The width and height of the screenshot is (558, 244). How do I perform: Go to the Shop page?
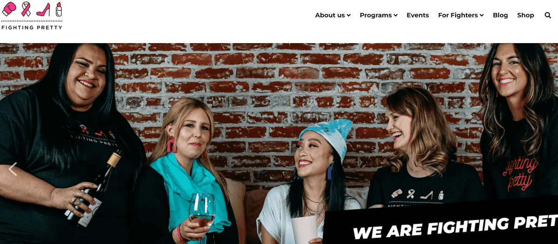tap(525, 15)
